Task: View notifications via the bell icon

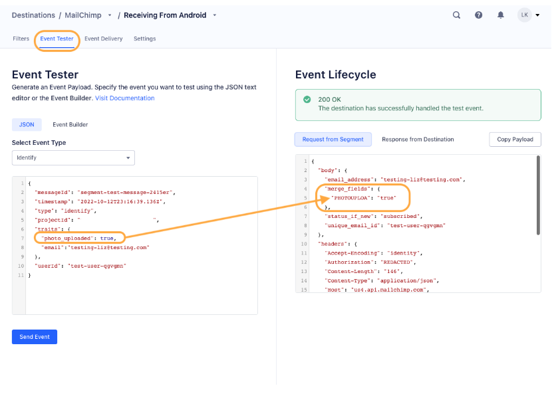Action: (500, 15)
